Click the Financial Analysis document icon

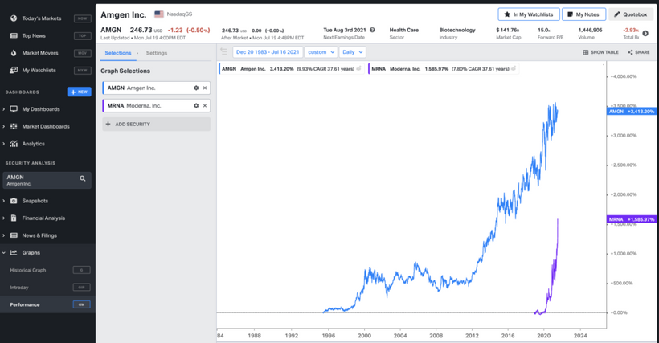[x=14, y=218]
